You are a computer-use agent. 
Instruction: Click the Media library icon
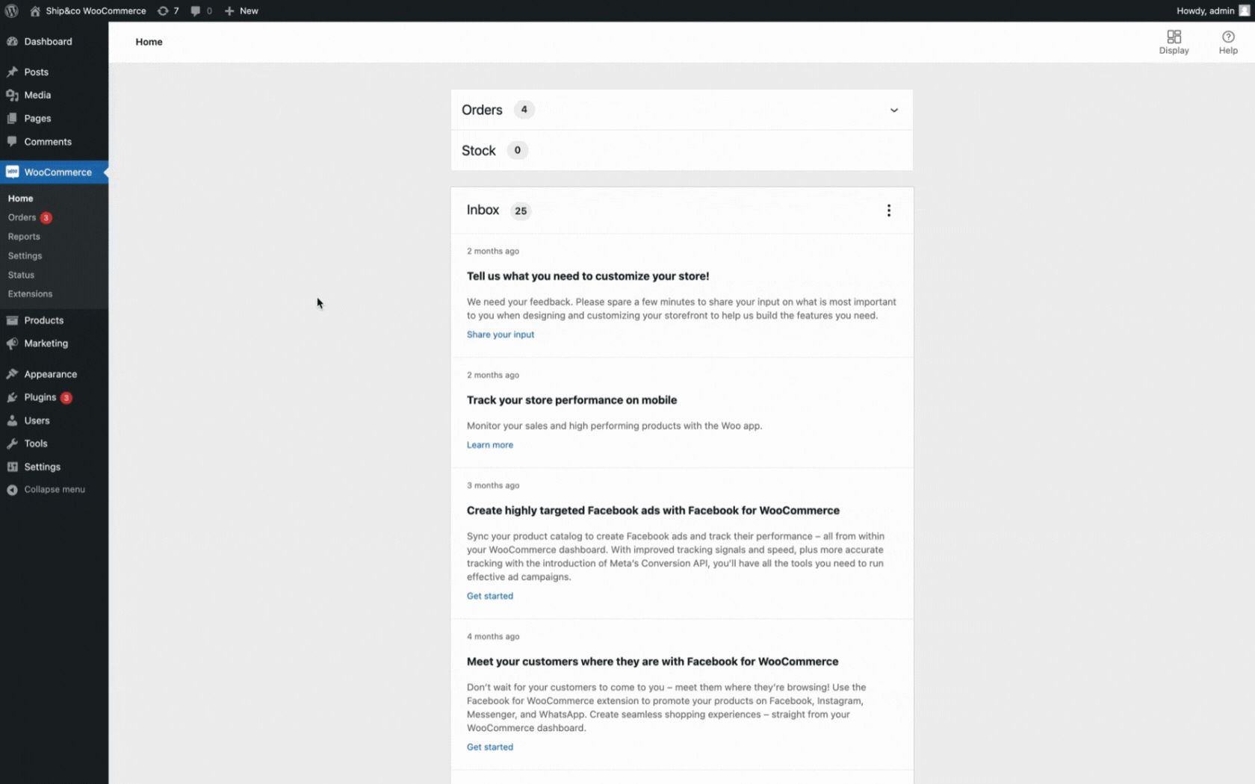[x=12, y=95]
